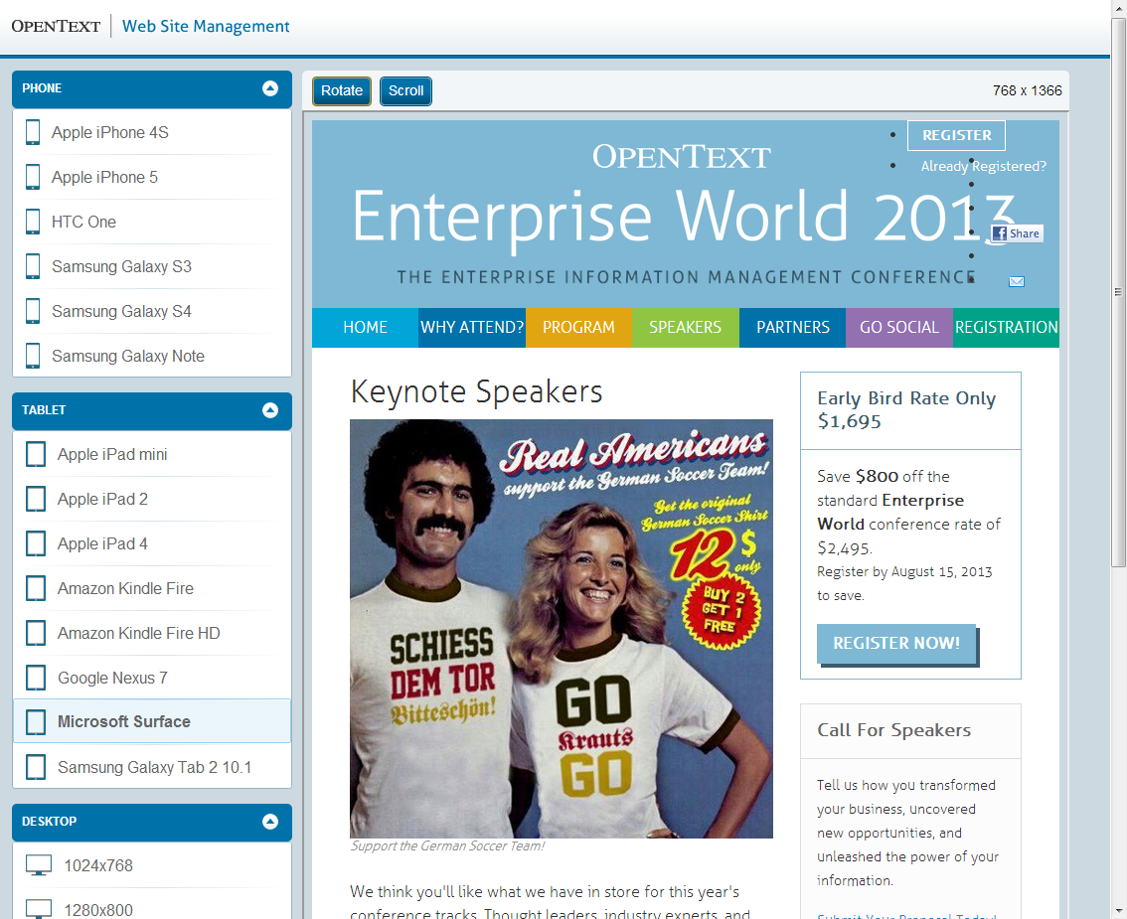Click the browser vertical scrollbar thumb
Viewport: 1127px width, 919px height.
coord(1118,292)
